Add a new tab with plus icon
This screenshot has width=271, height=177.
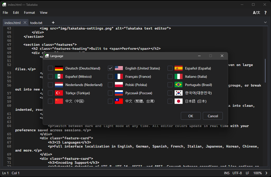(x=53, y=23)
